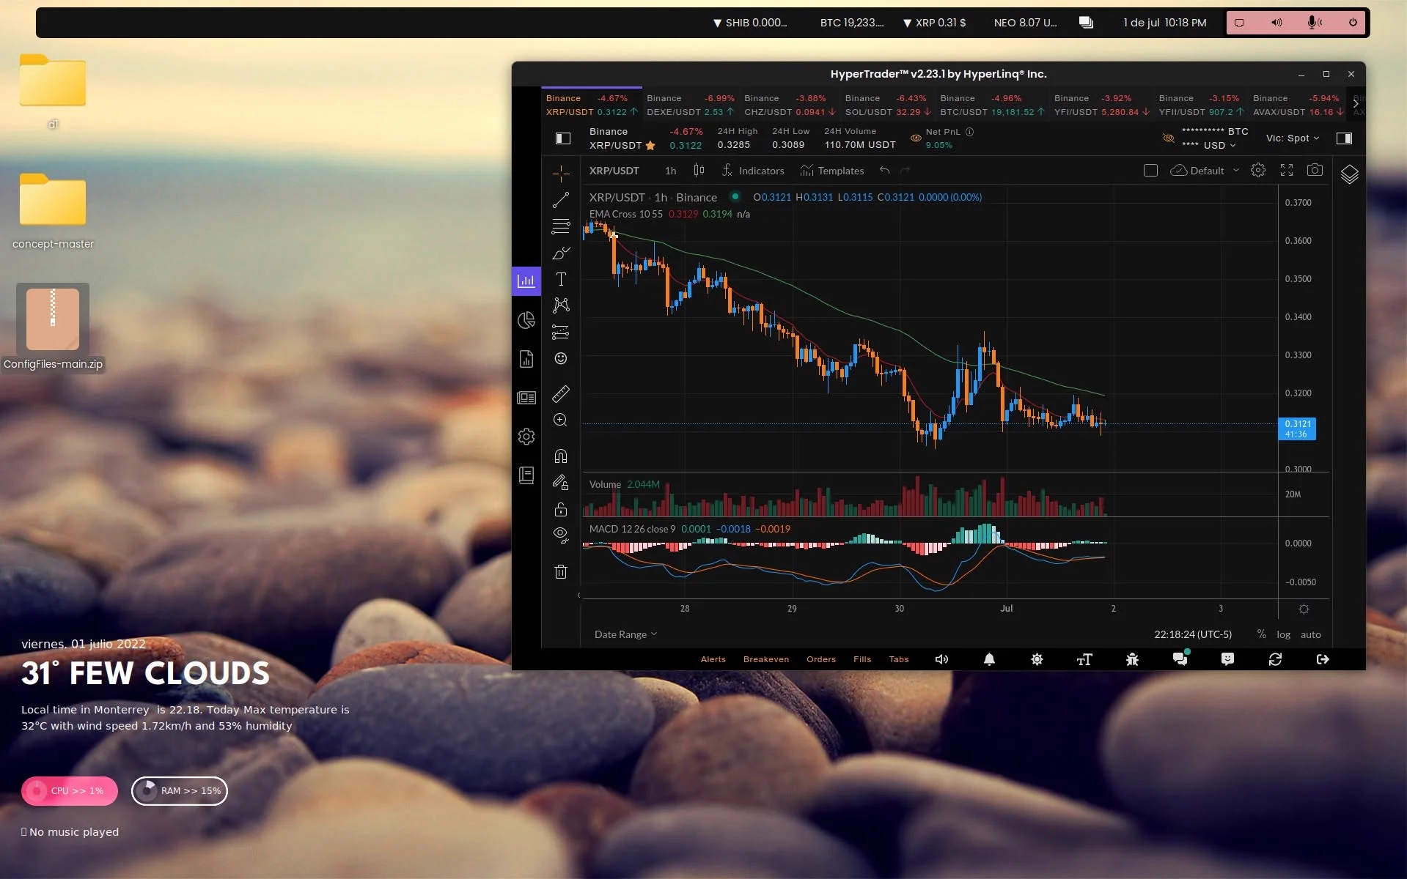Click the undo arrow in chart toolbar

pos(885,171)
